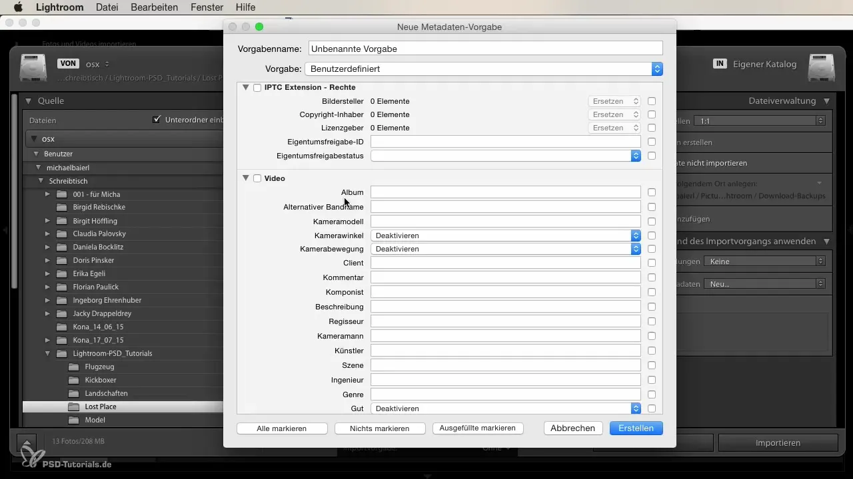The height and width of the screenshot is (479, 853).
Task: Open the Vorgabe Benutzerdefiniert dropdown
Action: click(483, 69)
